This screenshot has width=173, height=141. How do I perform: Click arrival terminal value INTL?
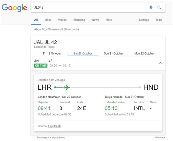(139, 108)
